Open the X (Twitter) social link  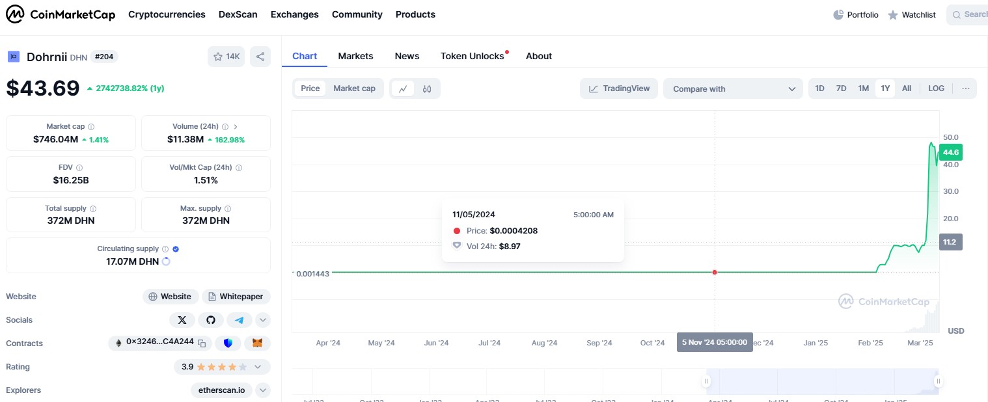182,320
